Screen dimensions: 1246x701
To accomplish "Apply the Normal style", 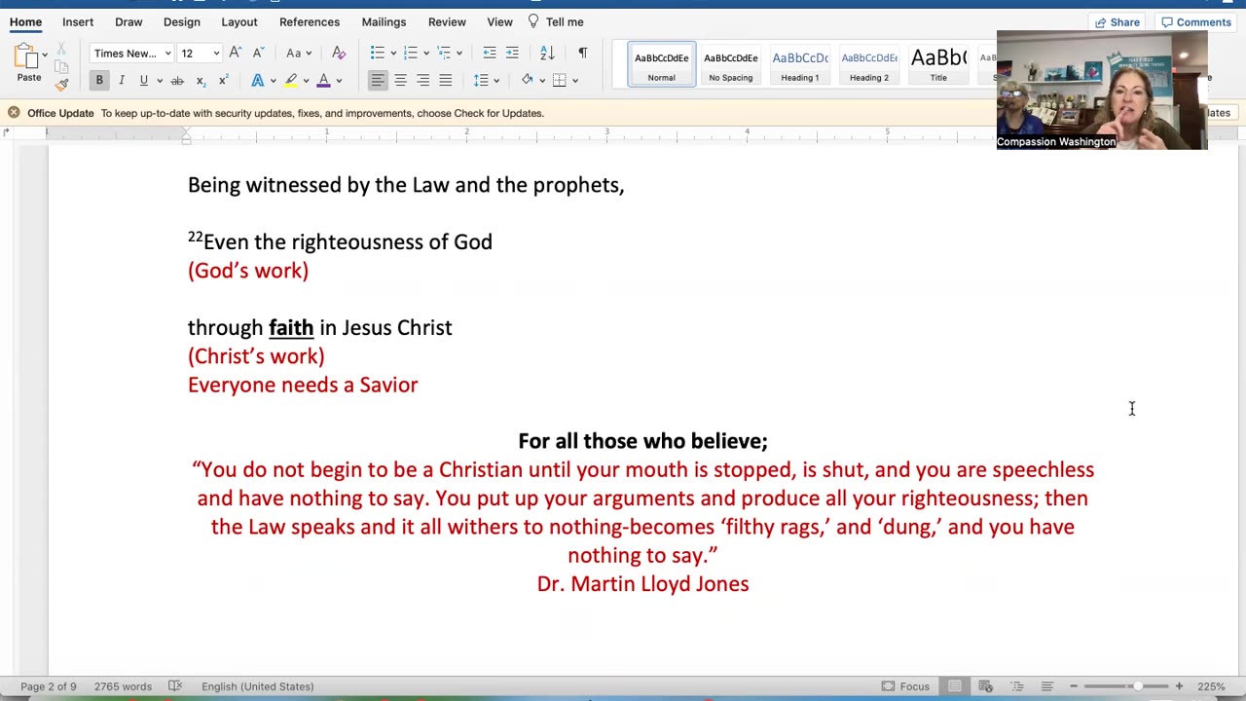I will click(x=661, y=64).
